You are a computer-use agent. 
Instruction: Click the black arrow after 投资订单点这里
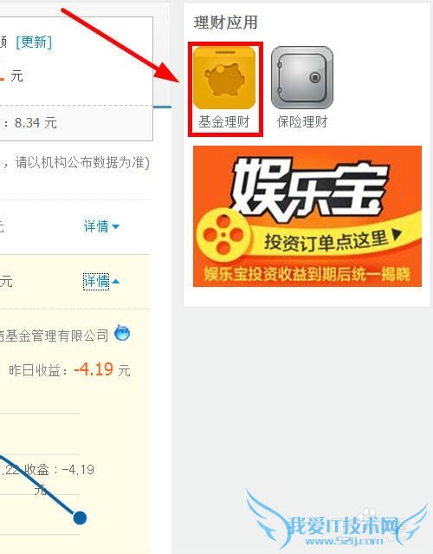coord(397,235)
